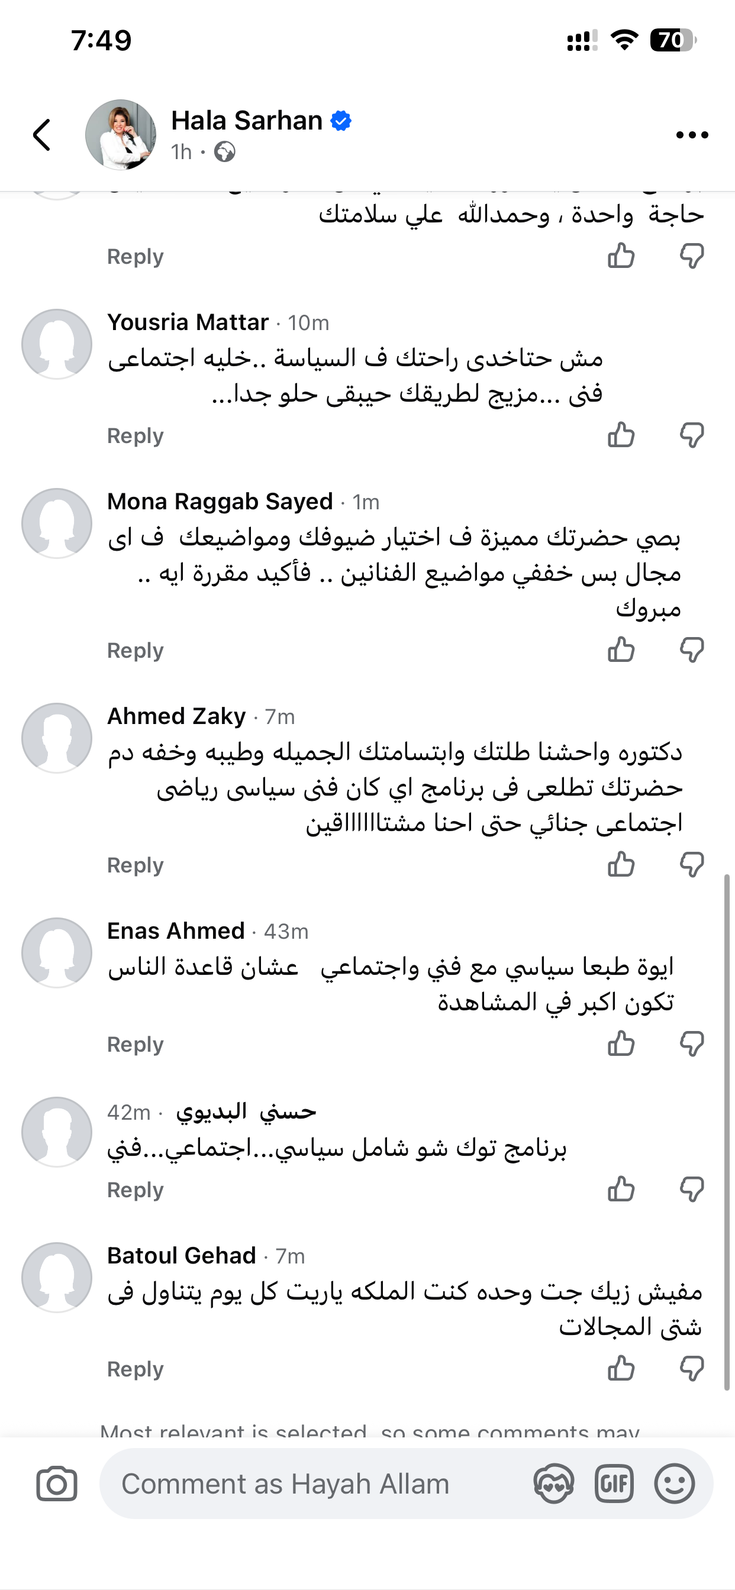Image resolution: width=735 pixels, height=1590 pixels.
Task: Dislike Batoul Gehad's comment
Action: [692, 1368]
